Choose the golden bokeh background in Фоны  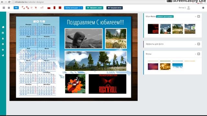(x=165, y=67)
